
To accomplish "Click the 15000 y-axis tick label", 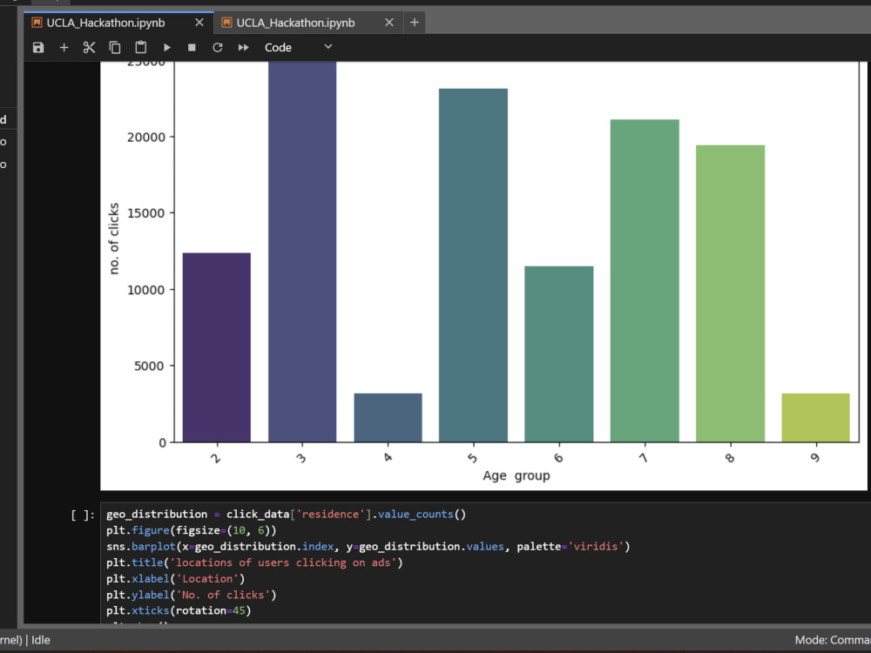I will coord(146,213).
